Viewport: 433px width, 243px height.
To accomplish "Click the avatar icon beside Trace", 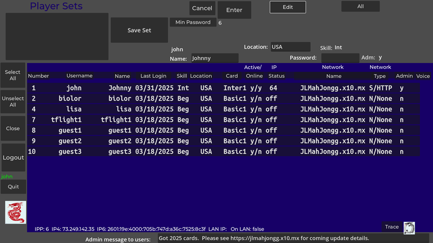I will (x=409, y=227).
